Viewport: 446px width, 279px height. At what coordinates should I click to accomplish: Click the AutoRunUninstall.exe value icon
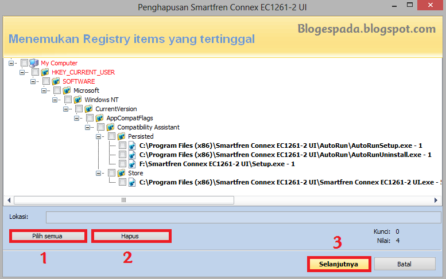[132, 155]
